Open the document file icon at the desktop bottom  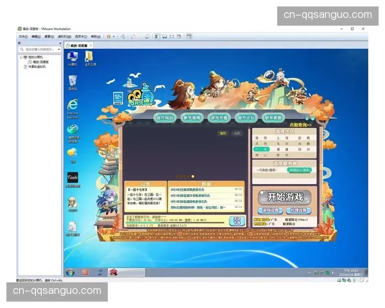(x=73, y=229)
